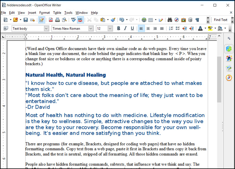Click the Undo arrow icon
The image size is (235, 169).
[x=122, y=20]
